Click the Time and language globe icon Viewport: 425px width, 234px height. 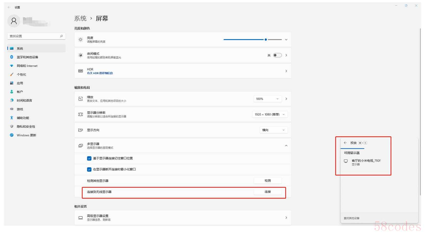tap(12, 100)
